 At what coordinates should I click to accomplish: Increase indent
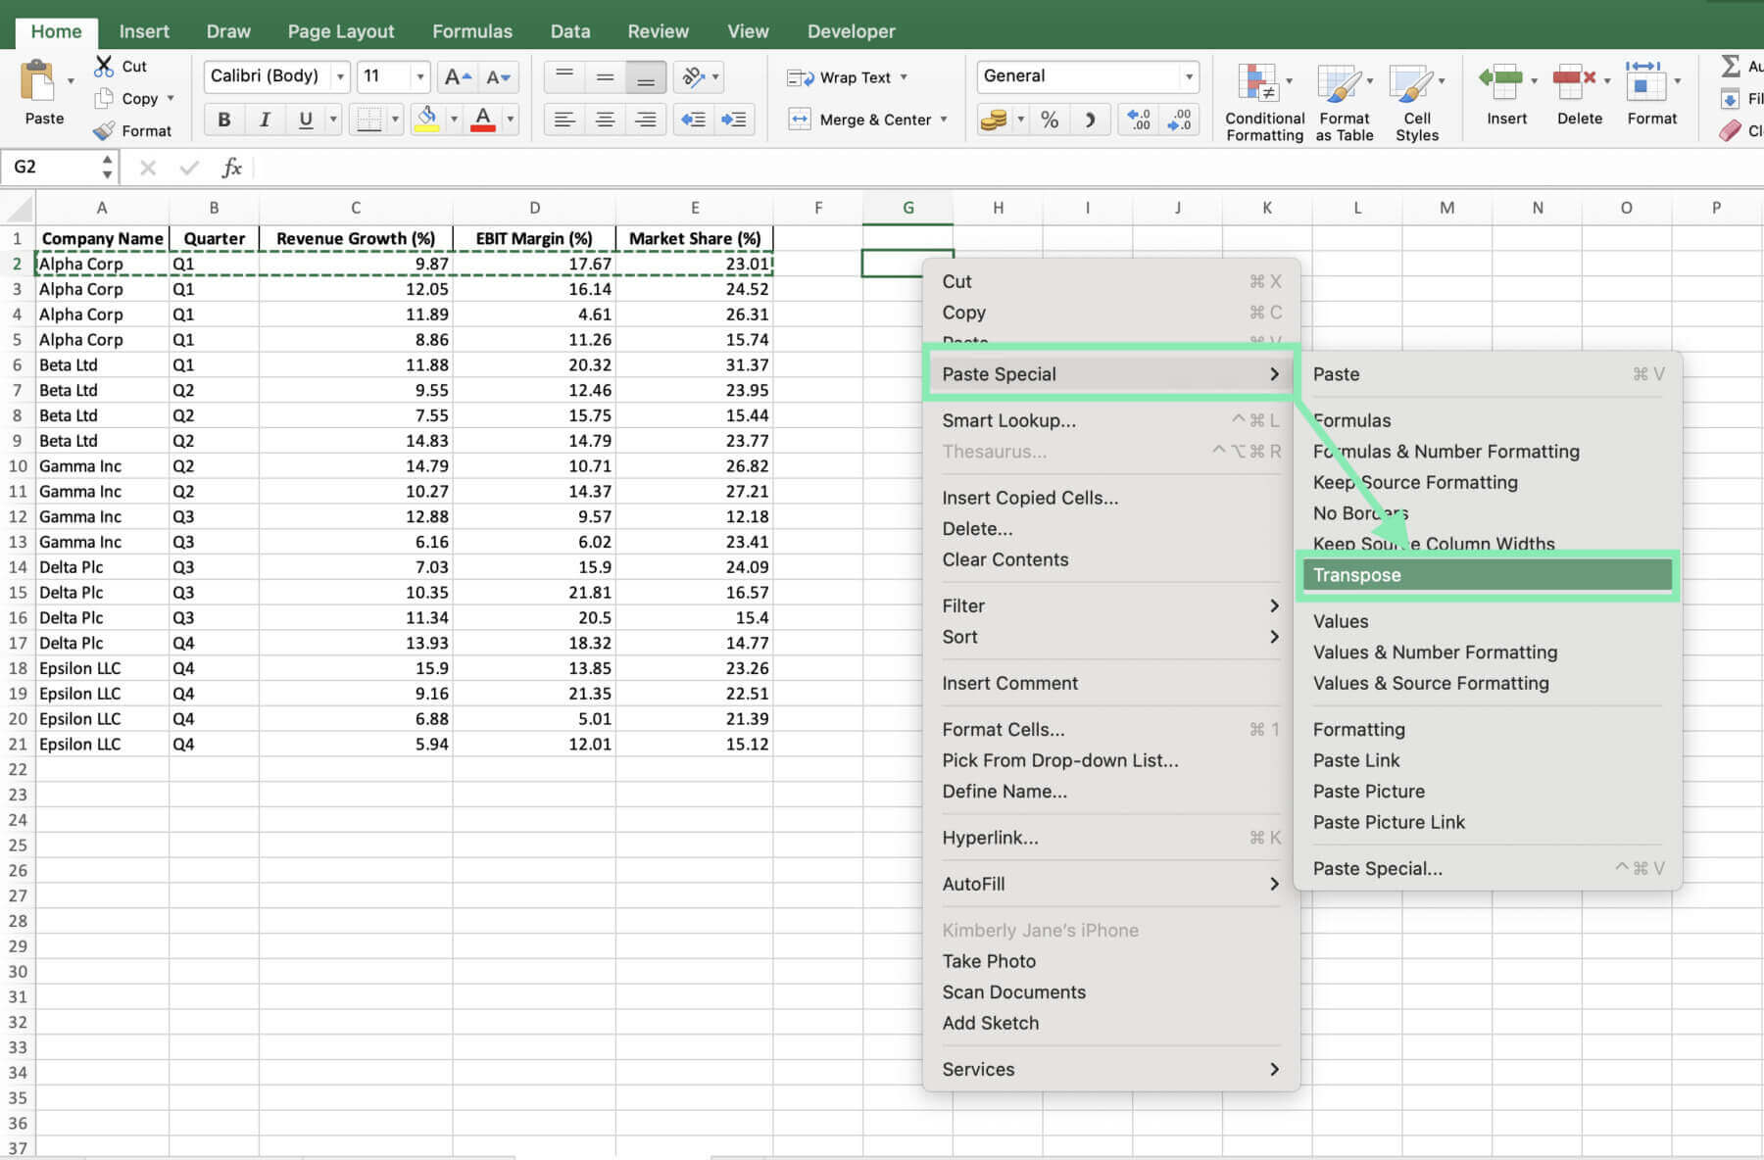pyautogui.click(x=734, y=120)
